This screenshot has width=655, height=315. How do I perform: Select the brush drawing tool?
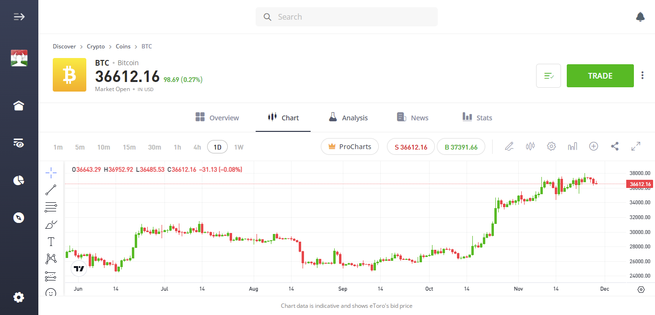[51, 224]
